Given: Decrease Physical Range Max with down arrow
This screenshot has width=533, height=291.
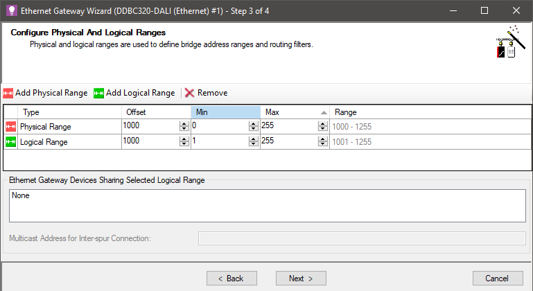Looking at the screenshot, I should click(x=323, y=128).
